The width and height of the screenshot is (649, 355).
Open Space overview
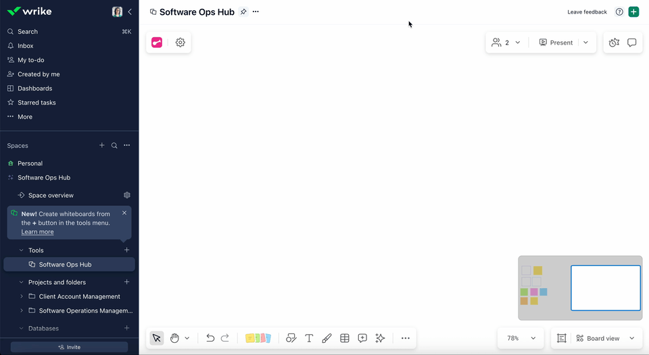point(51,196)
